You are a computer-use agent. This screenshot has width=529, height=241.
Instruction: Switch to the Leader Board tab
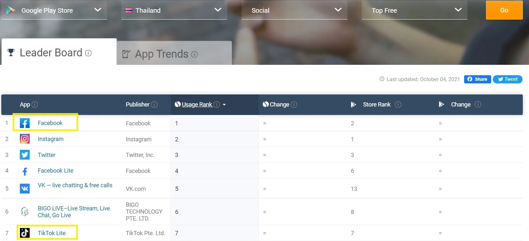pos(59,52)
